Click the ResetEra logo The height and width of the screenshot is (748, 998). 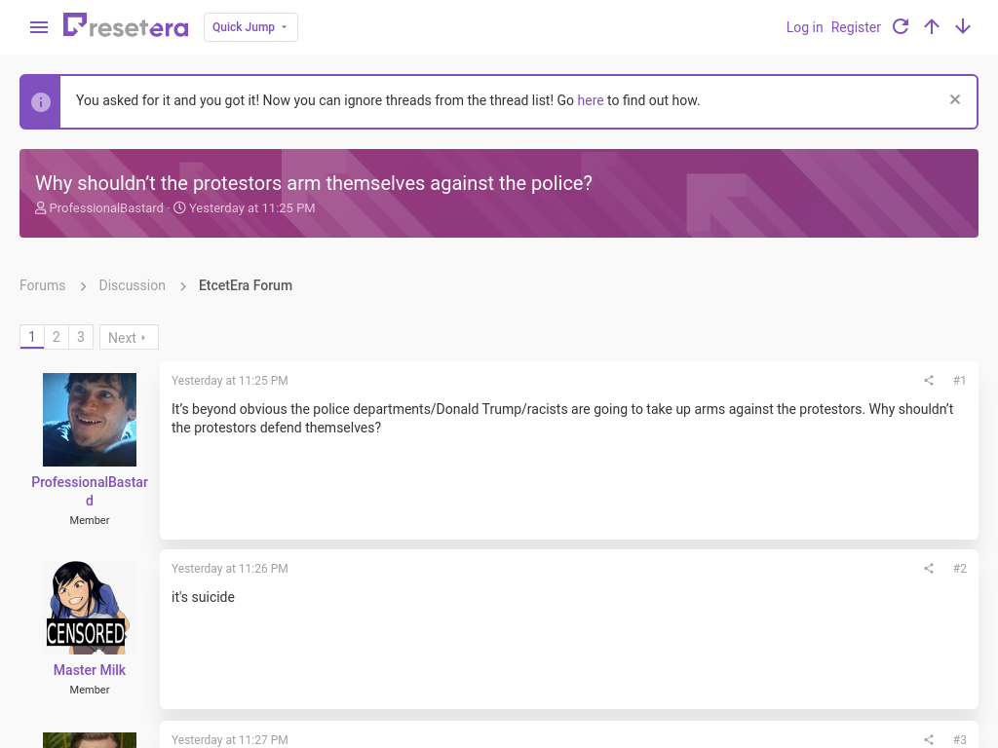(x=126, y=26)
